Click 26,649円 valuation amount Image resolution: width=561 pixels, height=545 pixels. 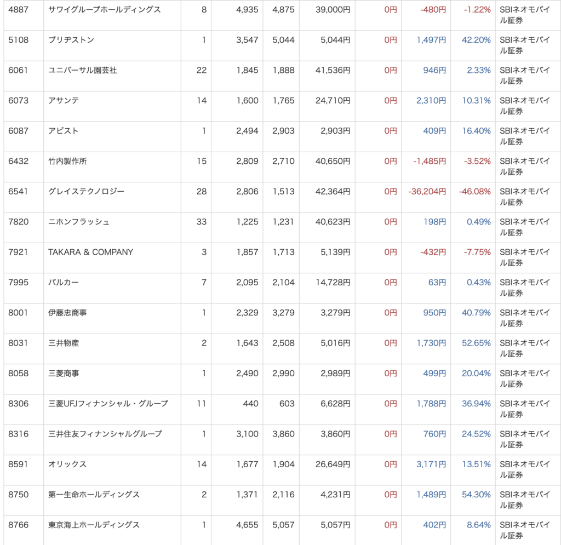click(x=333, y=464)
